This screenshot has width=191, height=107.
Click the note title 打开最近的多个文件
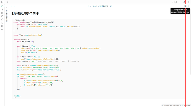pos(25,13)
